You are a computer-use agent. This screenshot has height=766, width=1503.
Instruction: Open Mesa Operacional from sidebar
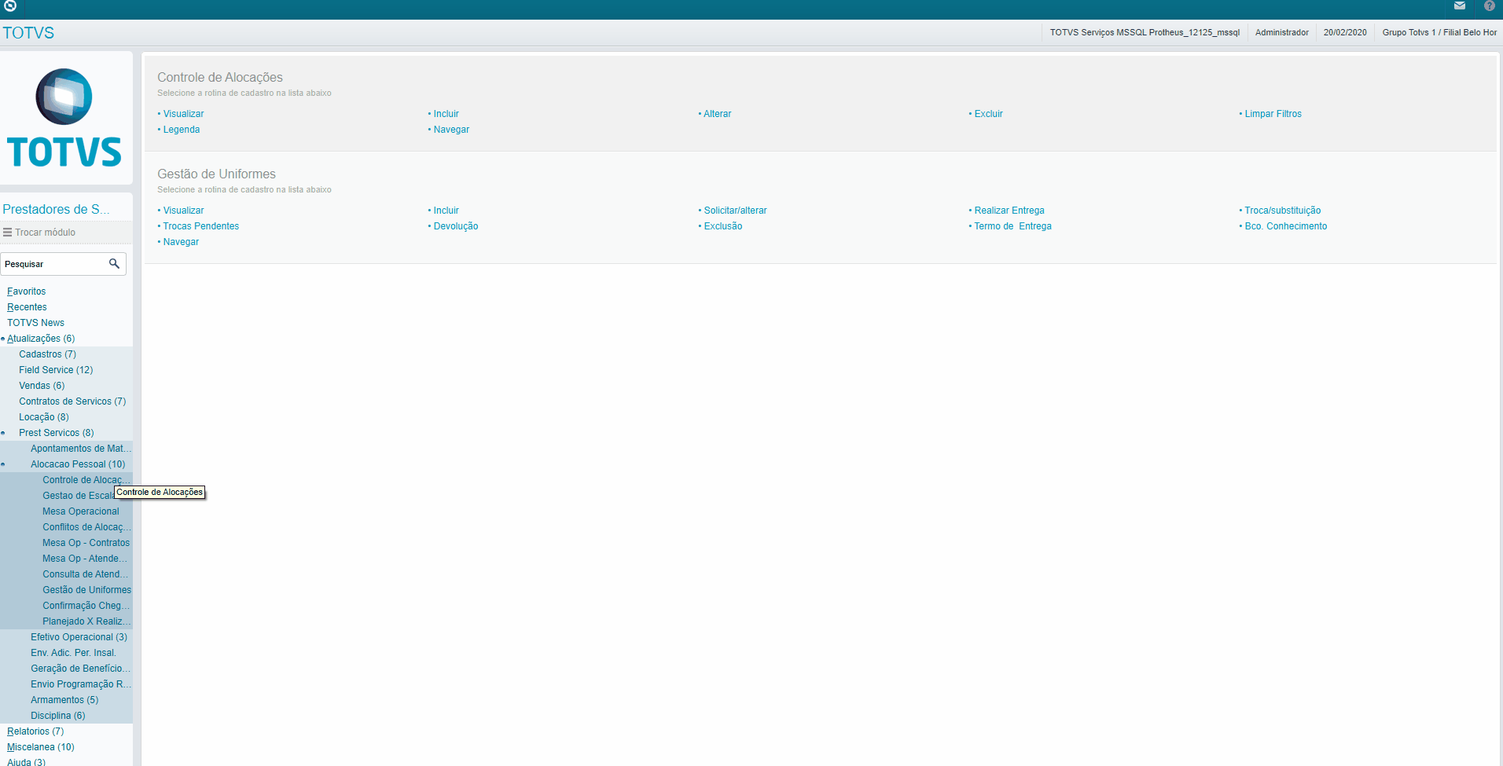(x=81, y=511)
